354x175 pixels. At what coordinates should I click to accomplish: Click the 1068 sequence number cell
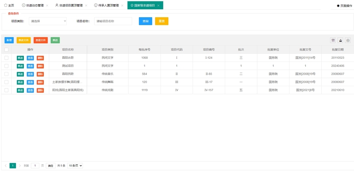pyautogui.click(x=145, y=58)
